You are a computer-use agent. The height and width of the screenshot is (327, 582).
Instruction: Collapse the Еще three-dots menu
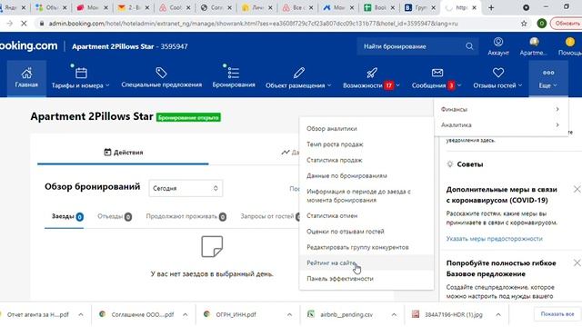[548, 78]
